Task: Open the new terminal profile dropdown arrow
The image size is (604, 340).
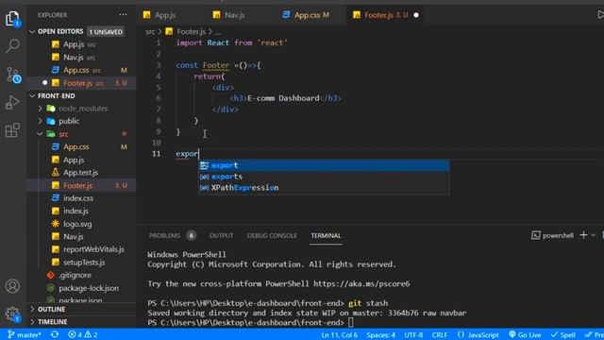Action: click(594, 235)
